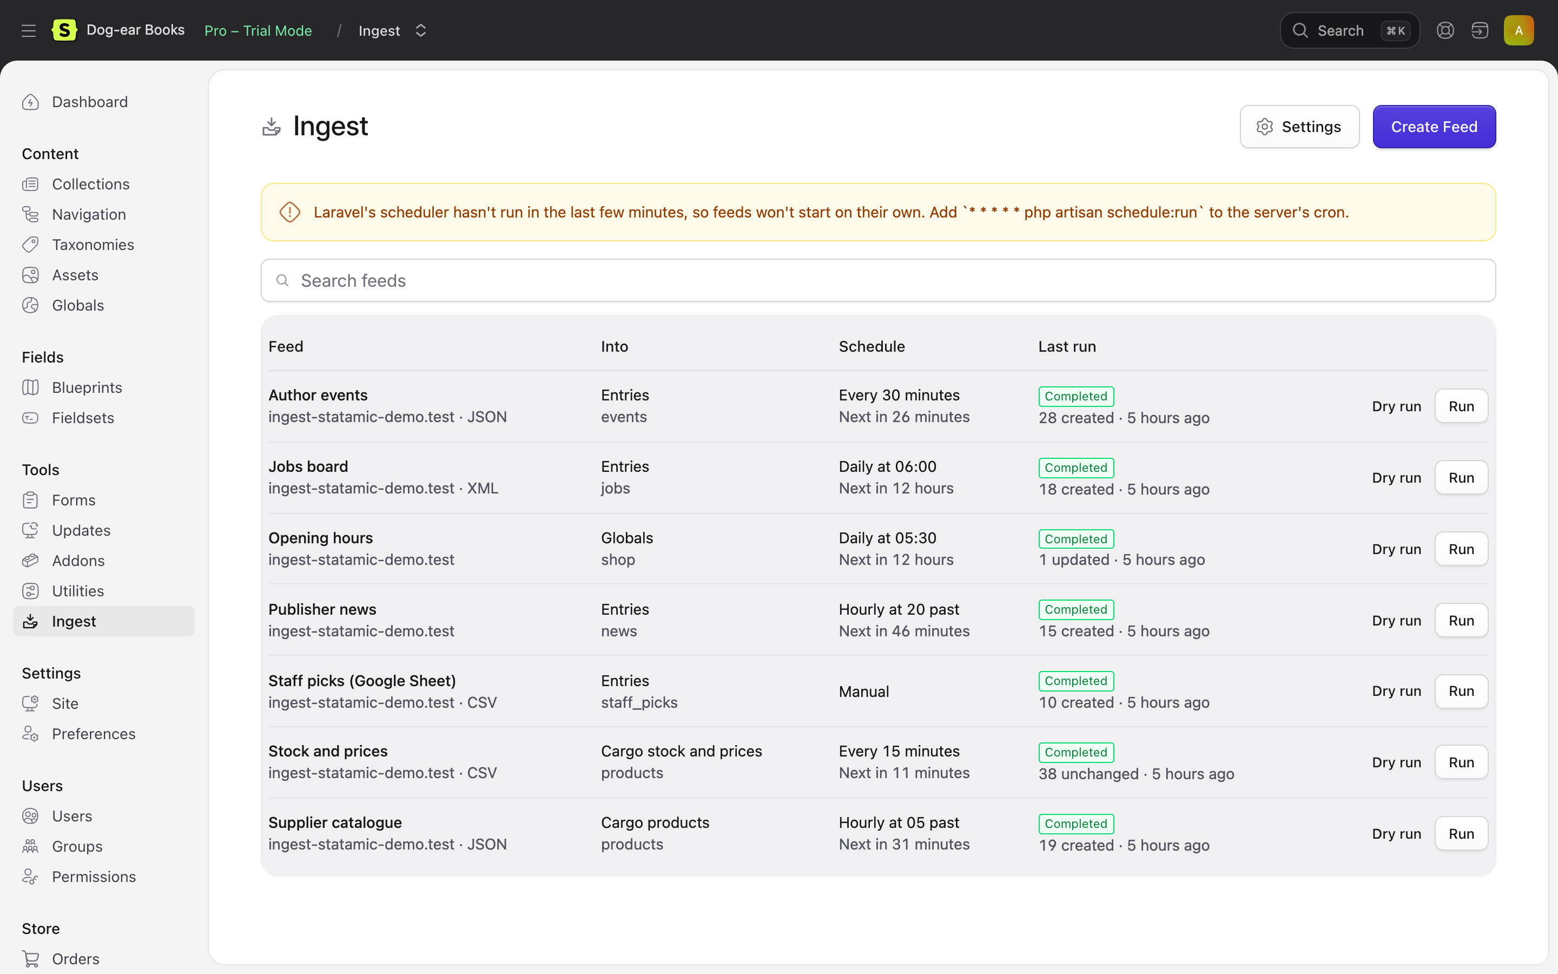1558x974 pixels.
Task: Open the user avatar A menu
Action: click(x=1519, y=30)
